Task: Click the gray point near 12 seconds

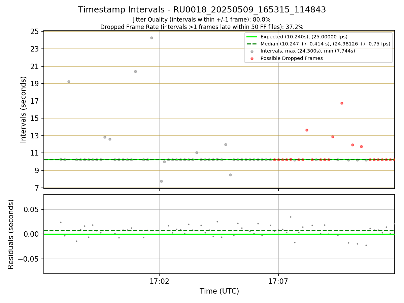Action: coord(226,144)
